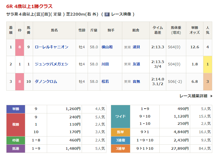Click the blue 単勝 payout label
Image resolution: width=219 pixels, height=156 pixels.
coord(16,109)
